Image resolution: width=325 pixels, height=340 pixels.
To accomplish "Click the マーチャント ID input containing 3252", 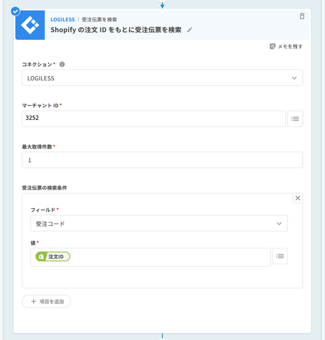I will (x=153, y=119).
